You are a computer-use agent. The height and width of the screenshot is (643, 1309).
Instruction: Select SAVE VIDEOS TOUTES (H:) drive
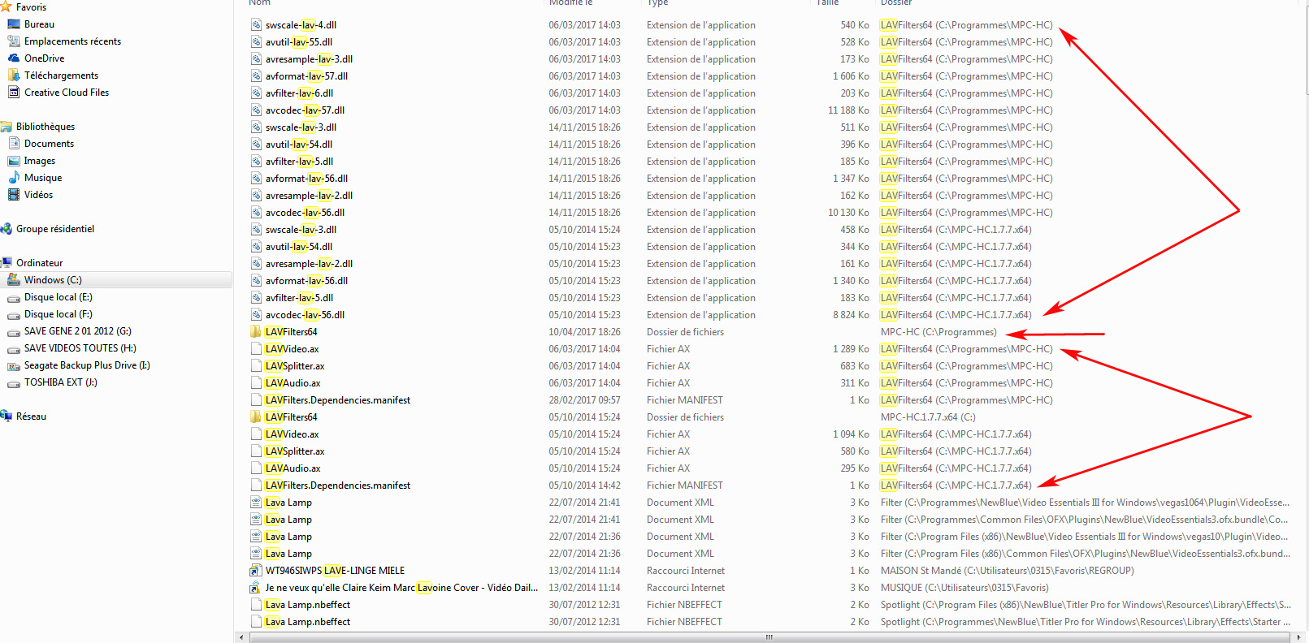[x=80, y=348]
